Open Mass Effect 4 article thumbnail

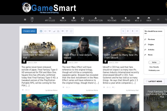(x=80, y=49)
